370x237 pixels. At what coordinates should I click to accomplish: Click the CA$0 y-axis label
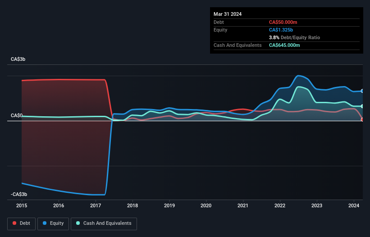click(17, 115)
